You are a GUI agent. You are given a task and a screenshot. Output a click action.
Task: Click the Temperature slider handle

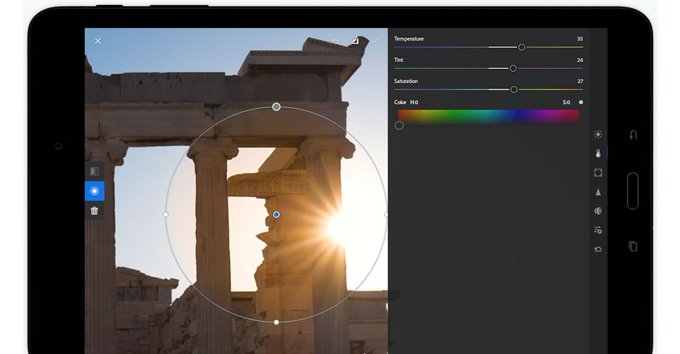point(522,47)
